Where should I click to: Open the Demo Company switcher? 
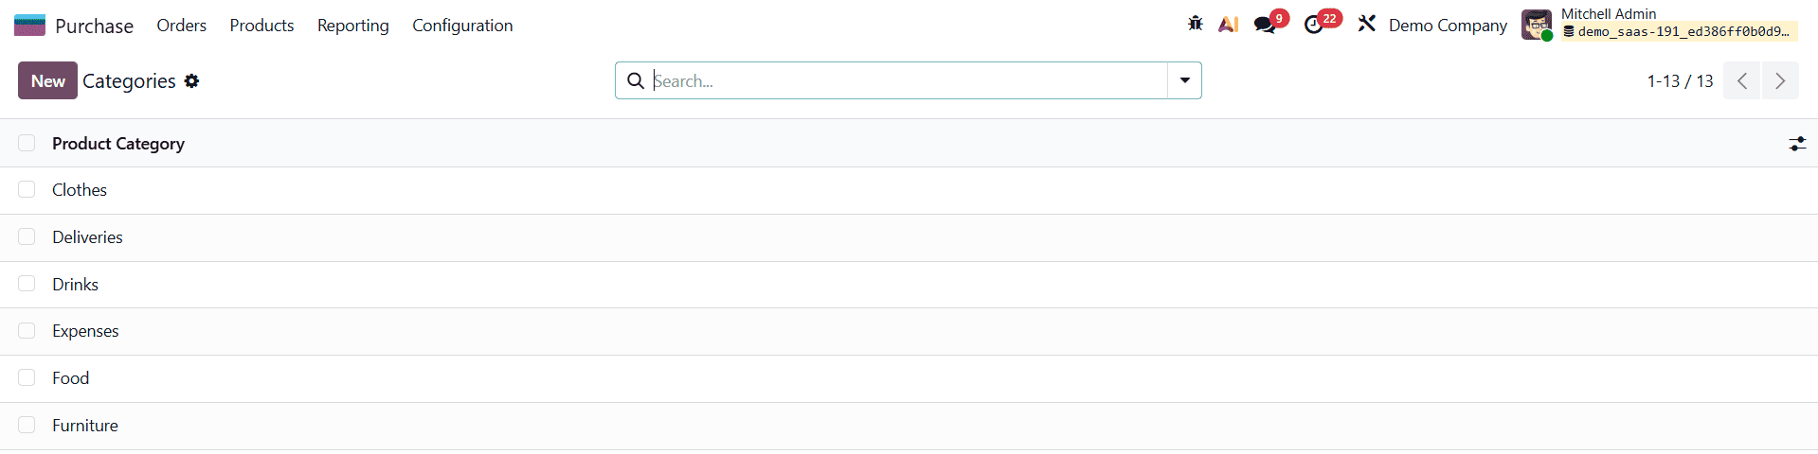1447,26
